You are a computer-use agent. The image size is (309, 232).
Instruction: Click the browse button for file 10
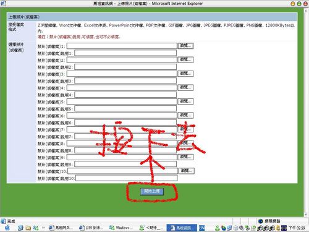coord(187,171)
